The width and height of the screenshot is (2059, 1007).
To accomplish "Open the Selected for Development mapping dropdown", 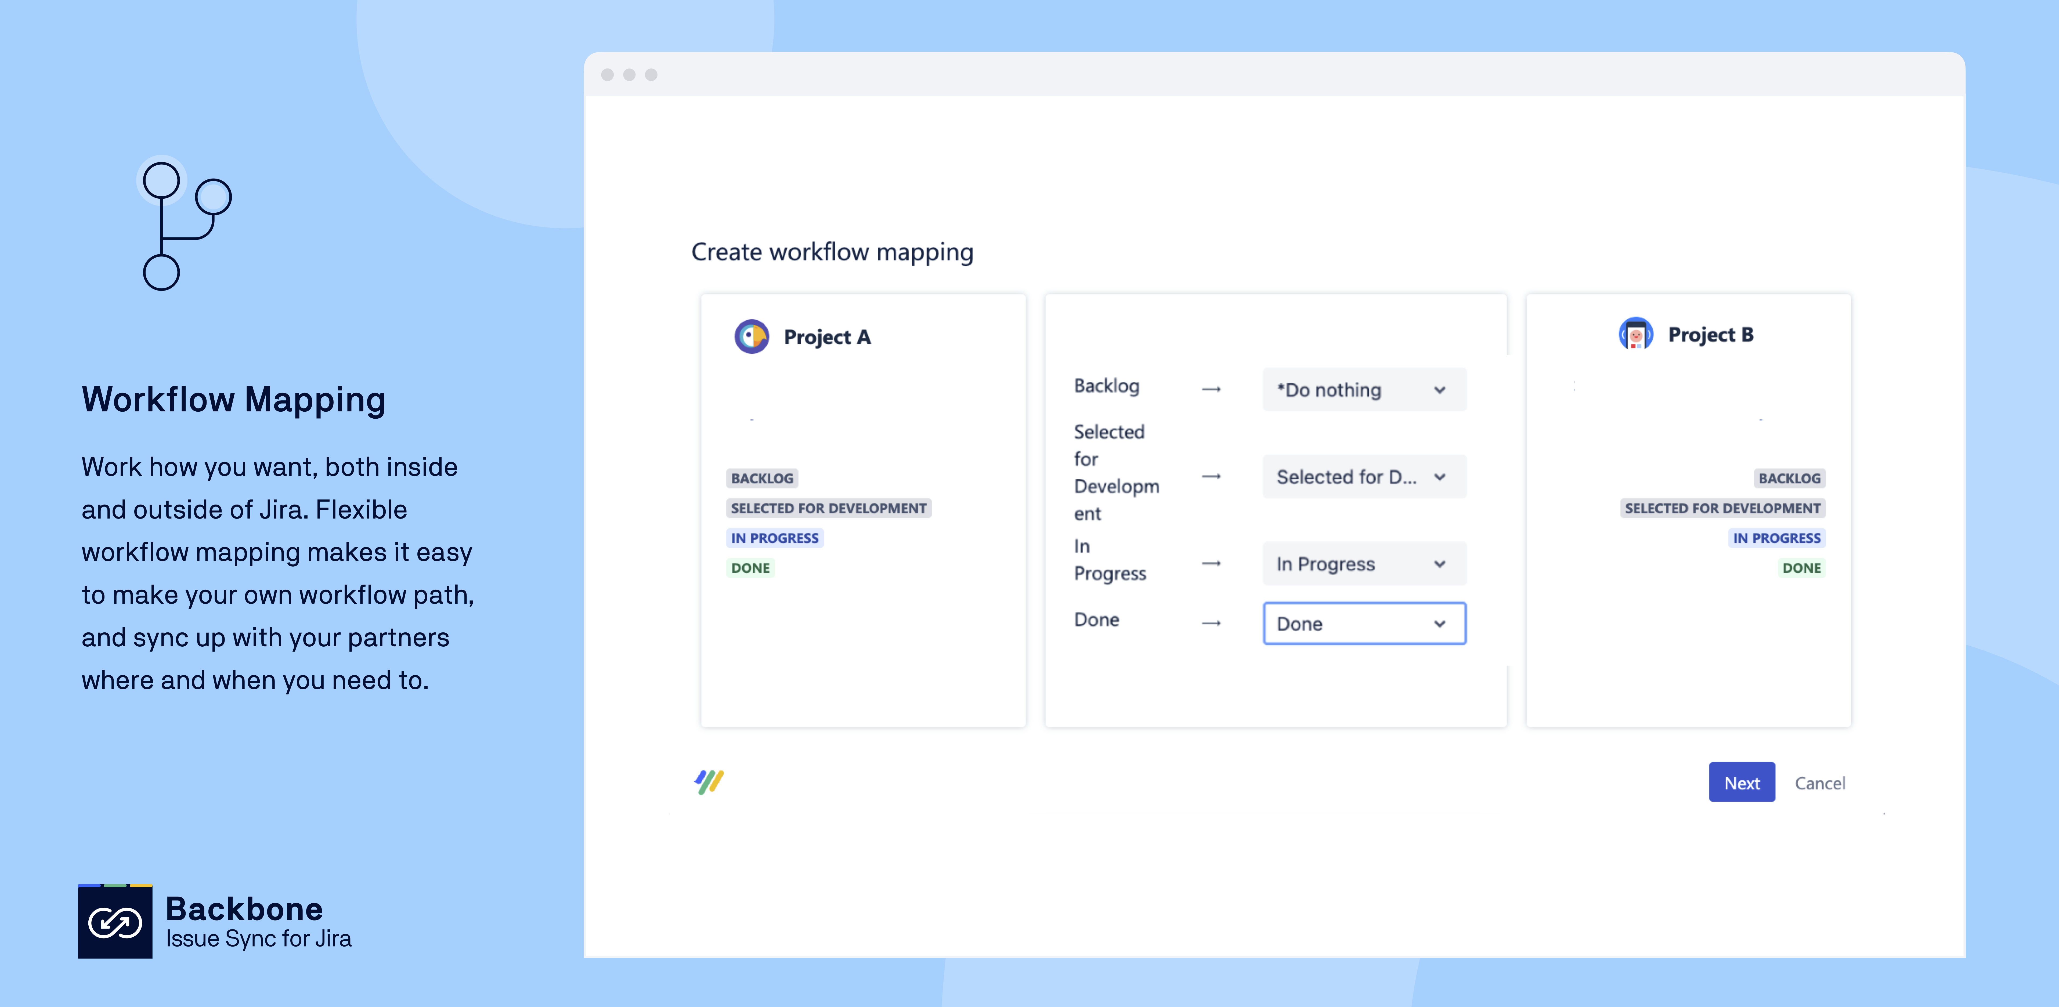I will tap(1364, 476).
